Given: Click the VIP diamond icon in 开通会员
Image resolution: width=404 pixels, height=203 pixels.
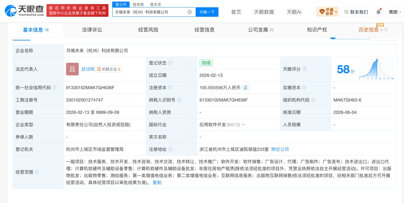Looking at the screenshot, I should (322, 12).
